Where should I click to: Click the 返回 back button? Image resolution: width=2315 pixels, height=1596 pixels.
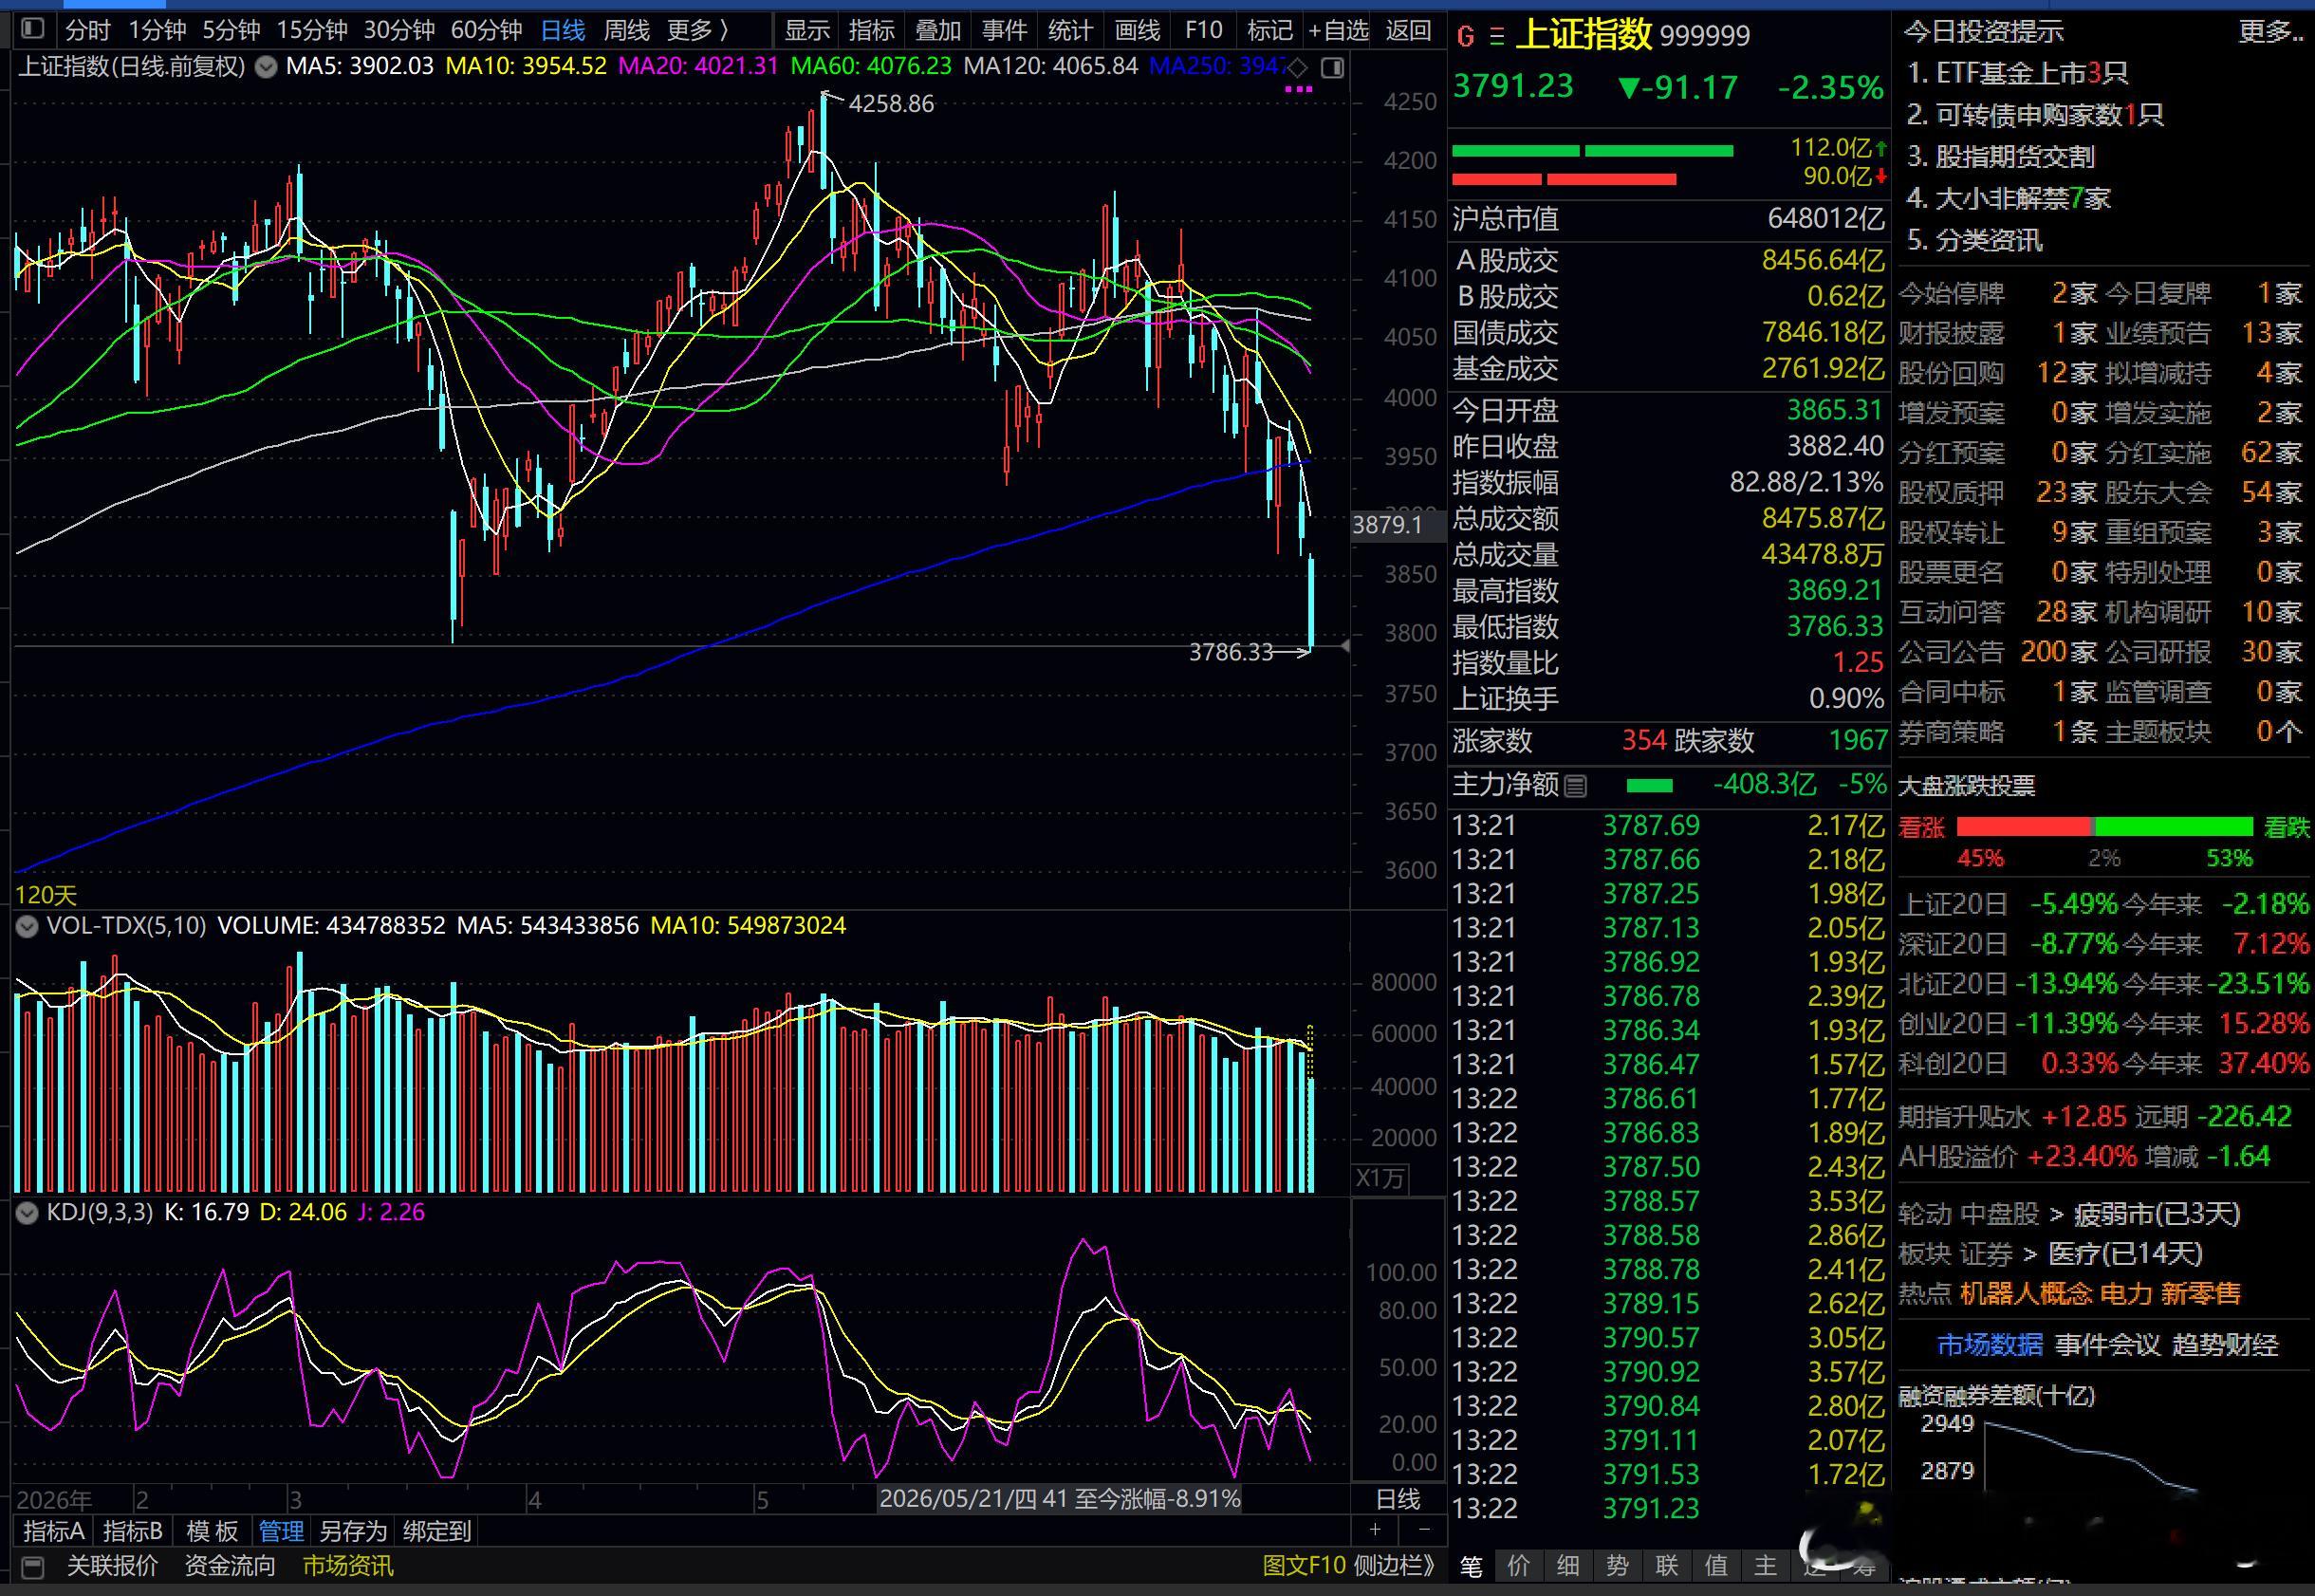point(1409,31)
